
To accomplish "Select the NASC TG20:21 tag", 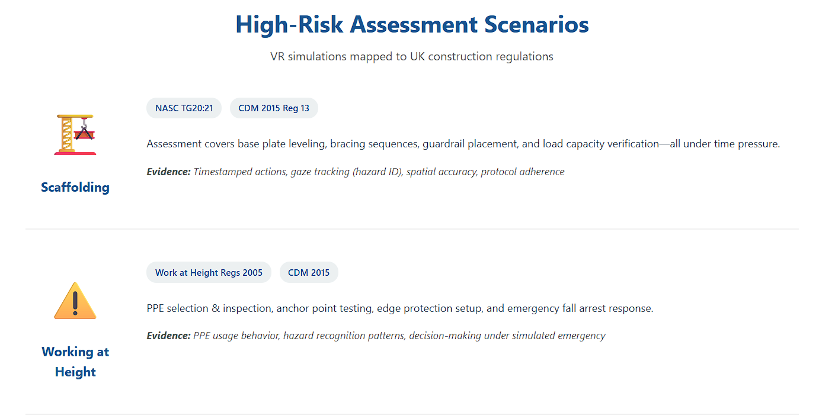I will click(x=184, y=108).
